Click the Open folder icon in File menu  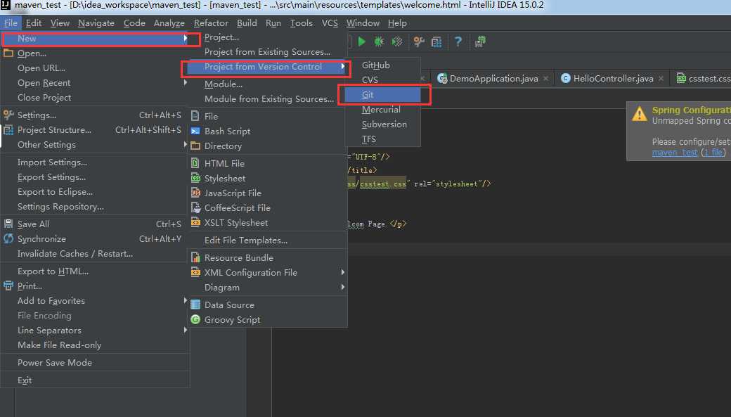(x=8, y=53)
